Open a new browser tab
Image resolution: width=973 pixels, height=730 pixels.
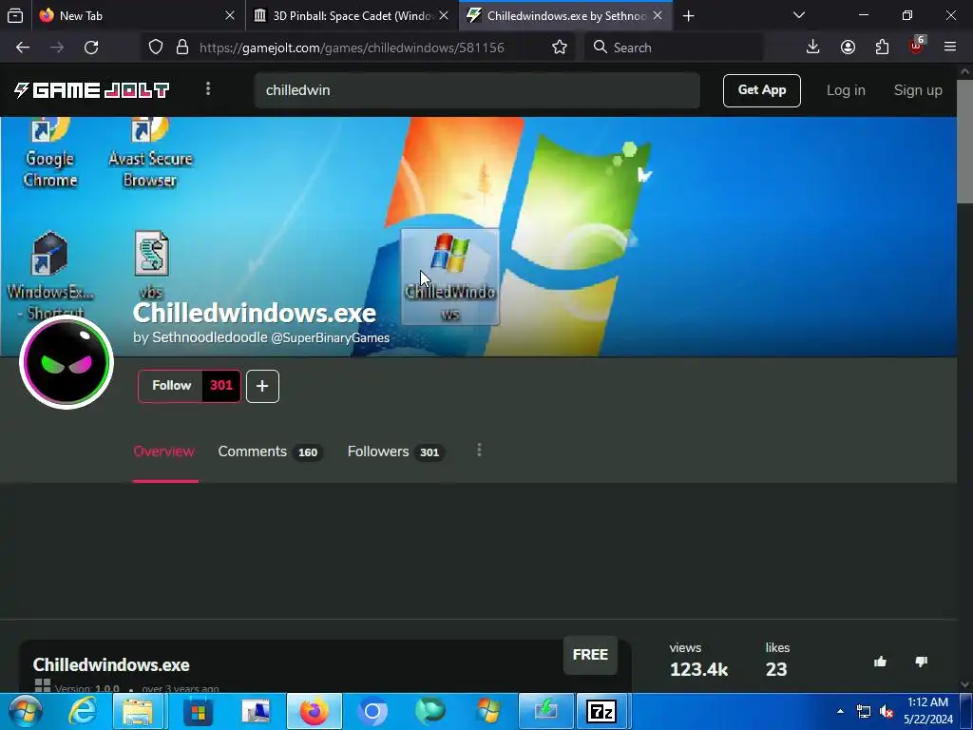click(688, 15)
